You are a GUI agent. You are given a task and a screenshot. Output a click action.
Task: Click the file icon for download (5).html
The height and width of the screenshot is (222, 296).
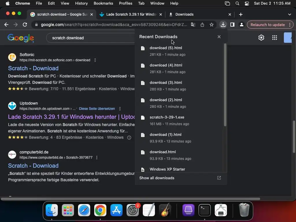(143, 48)
